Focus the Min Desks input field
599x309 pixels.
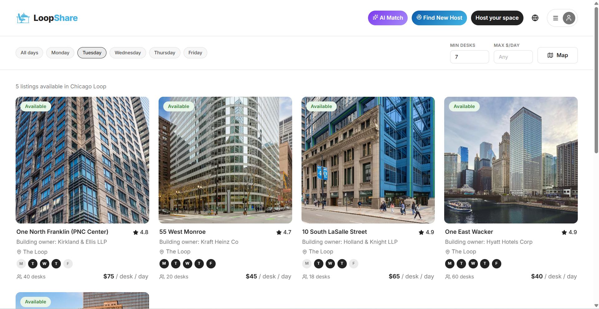click(x=469, y=57)
